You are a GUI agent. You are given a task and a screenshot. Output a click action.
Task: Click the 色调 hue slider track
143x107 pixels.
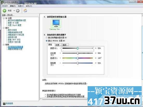click(x=77, y=58)
